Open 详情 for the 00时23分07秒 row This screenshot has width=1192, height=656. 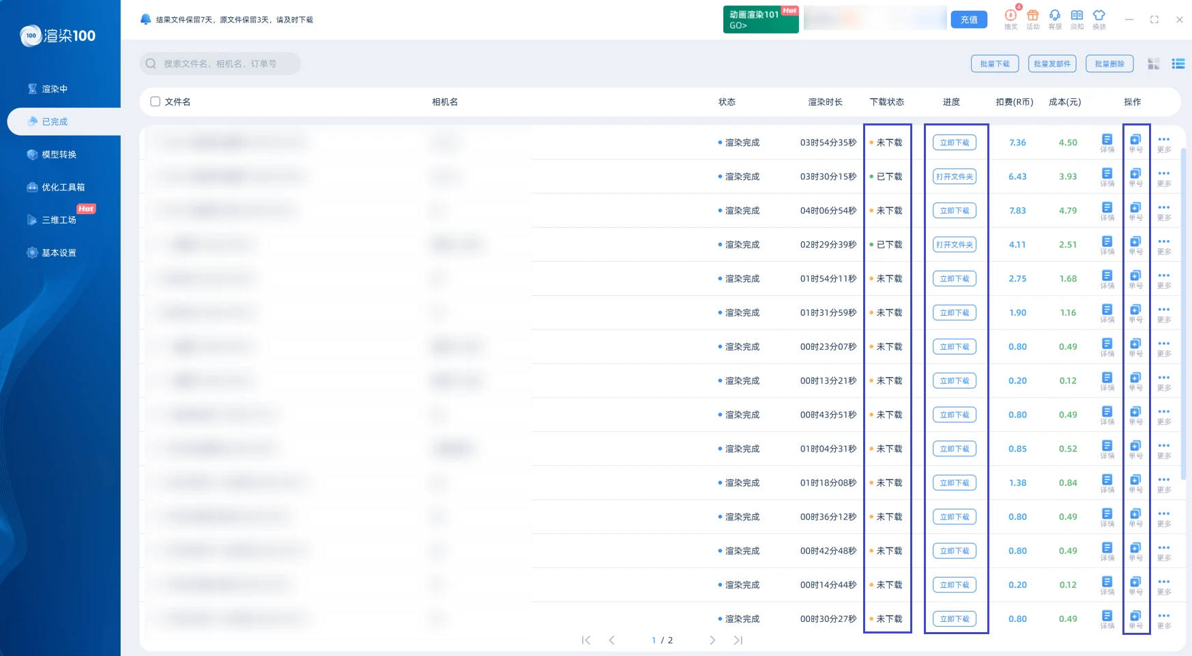coord(1107,348)
